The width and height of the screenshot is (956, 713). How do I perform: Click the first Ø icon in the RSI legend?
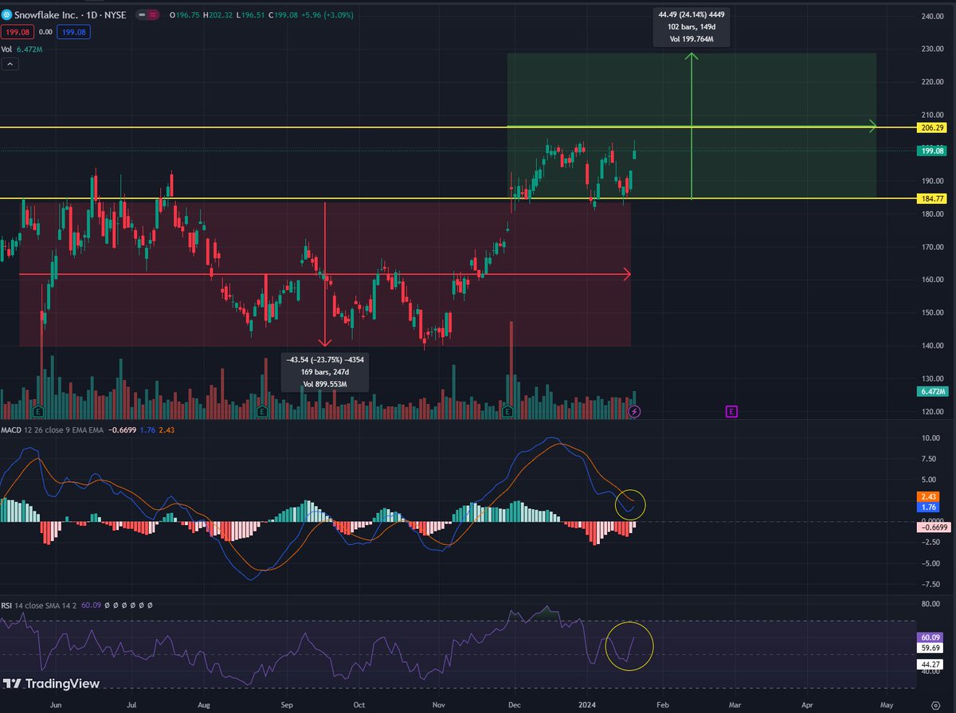107,605
